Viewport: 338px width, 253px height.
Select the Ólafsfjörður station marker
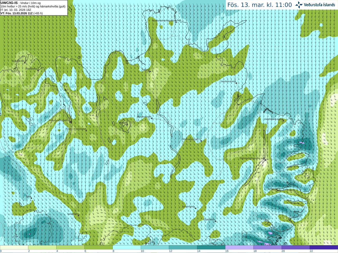pos(38,70)
